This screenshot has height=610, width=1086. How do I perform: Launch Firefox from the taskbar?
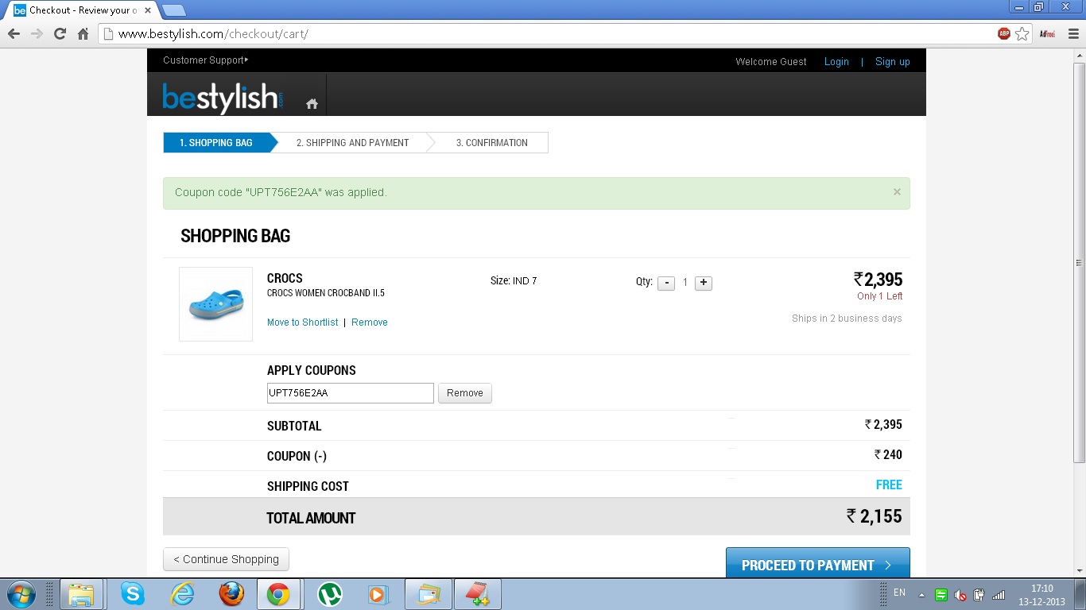231,594
